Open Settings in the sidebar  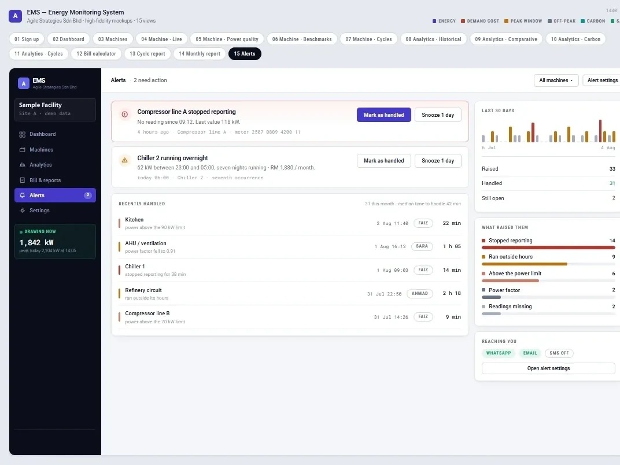pos(55,211)
